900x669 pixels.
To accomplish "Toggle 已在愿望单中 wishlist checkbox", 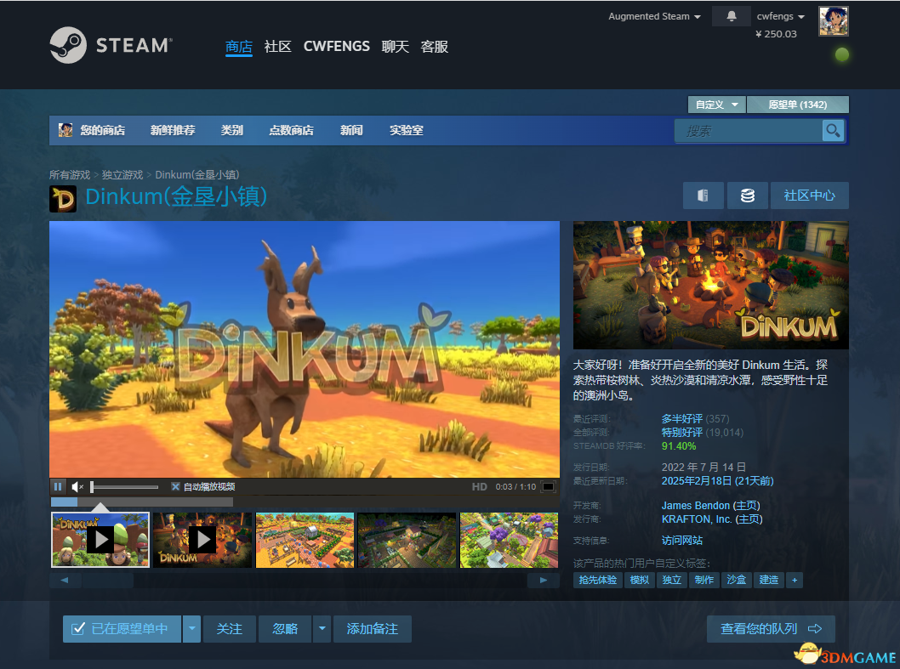I will pyautogui.click(x=78, y=629).
